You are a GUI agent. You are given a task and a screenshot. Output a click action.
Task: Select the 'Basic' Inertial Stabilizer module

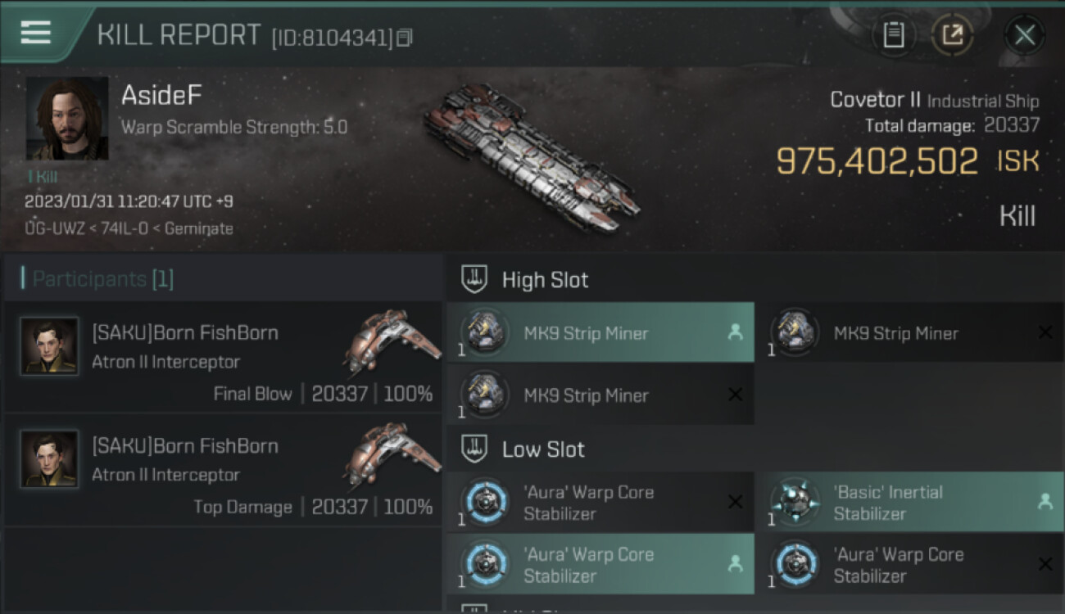point(910,502)
